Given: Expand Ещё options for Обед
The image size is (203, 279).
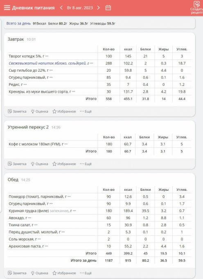Looking at the screenshot, I should point(86,273).
